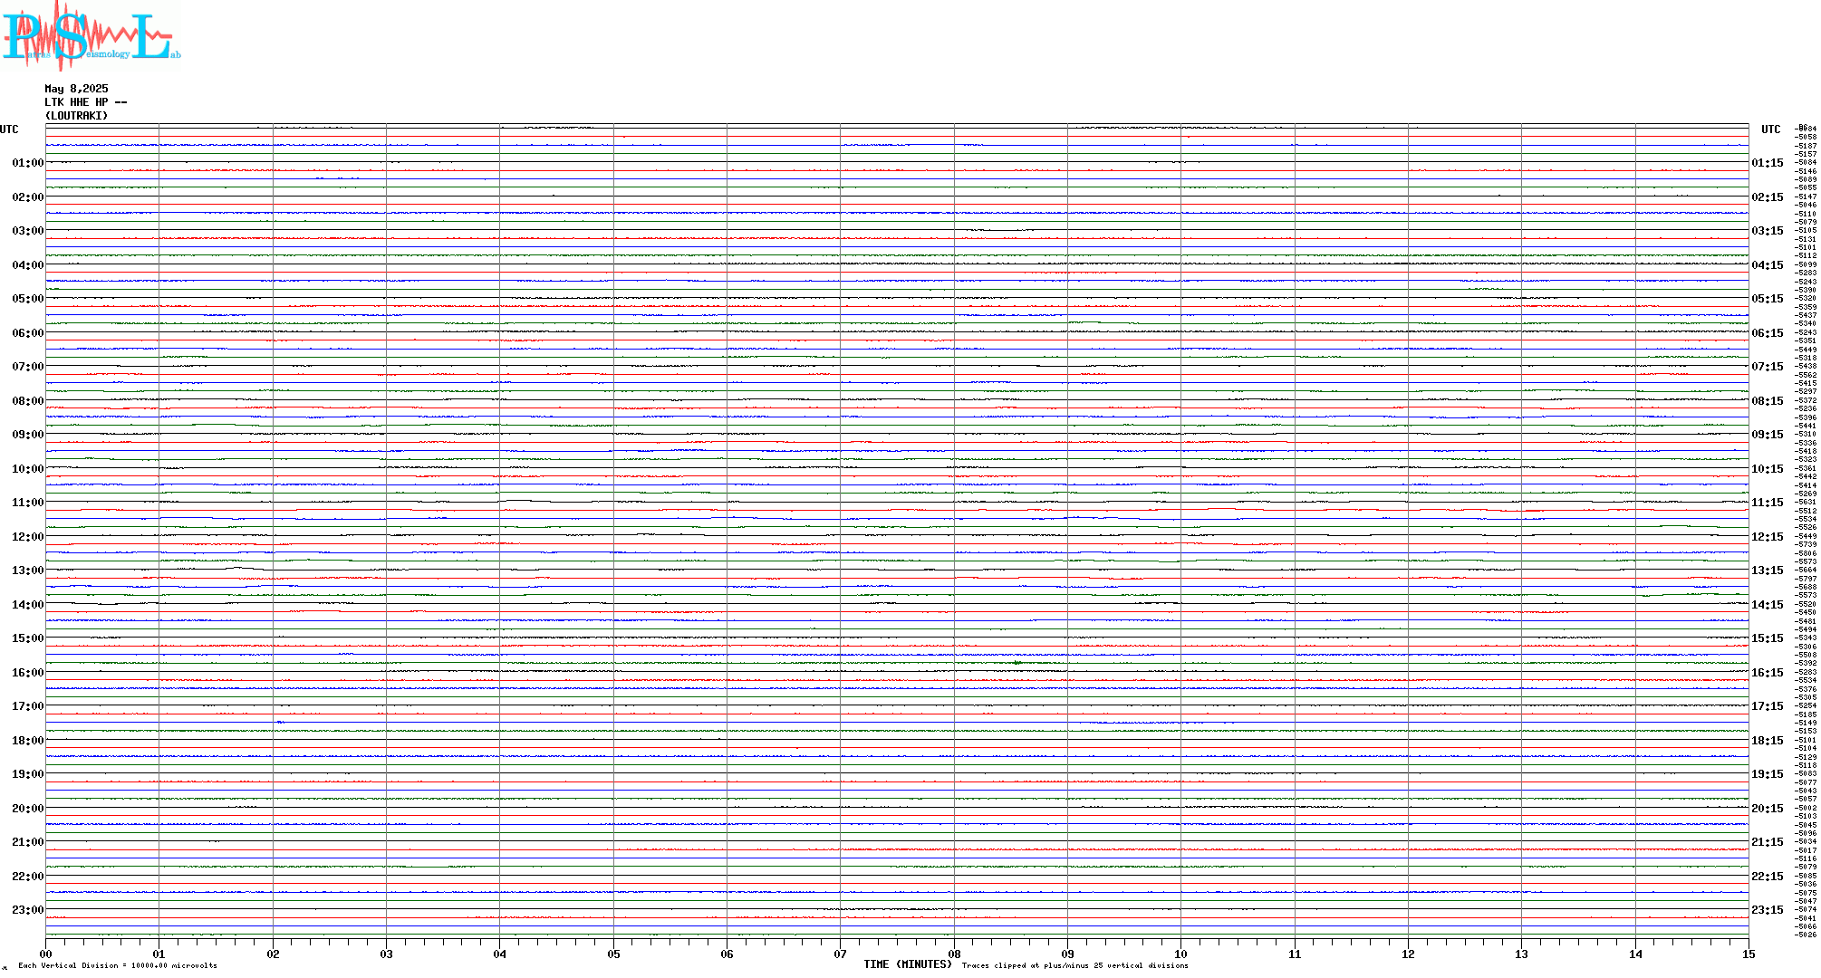
Task: Click the "10:00" hour label
Action: (28, 469)
